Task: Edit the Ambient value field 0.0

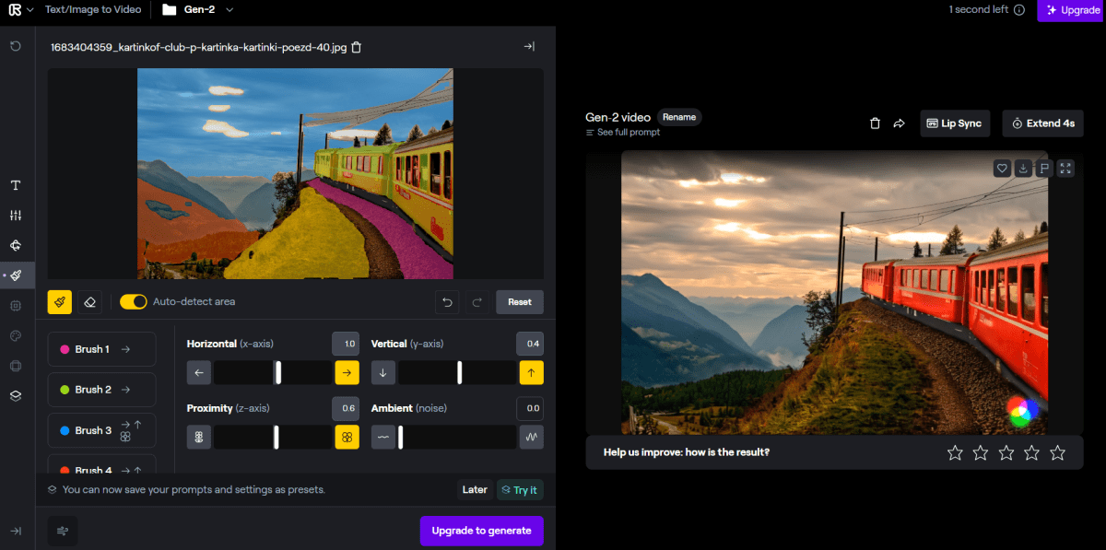Action: tap(530, 408)
